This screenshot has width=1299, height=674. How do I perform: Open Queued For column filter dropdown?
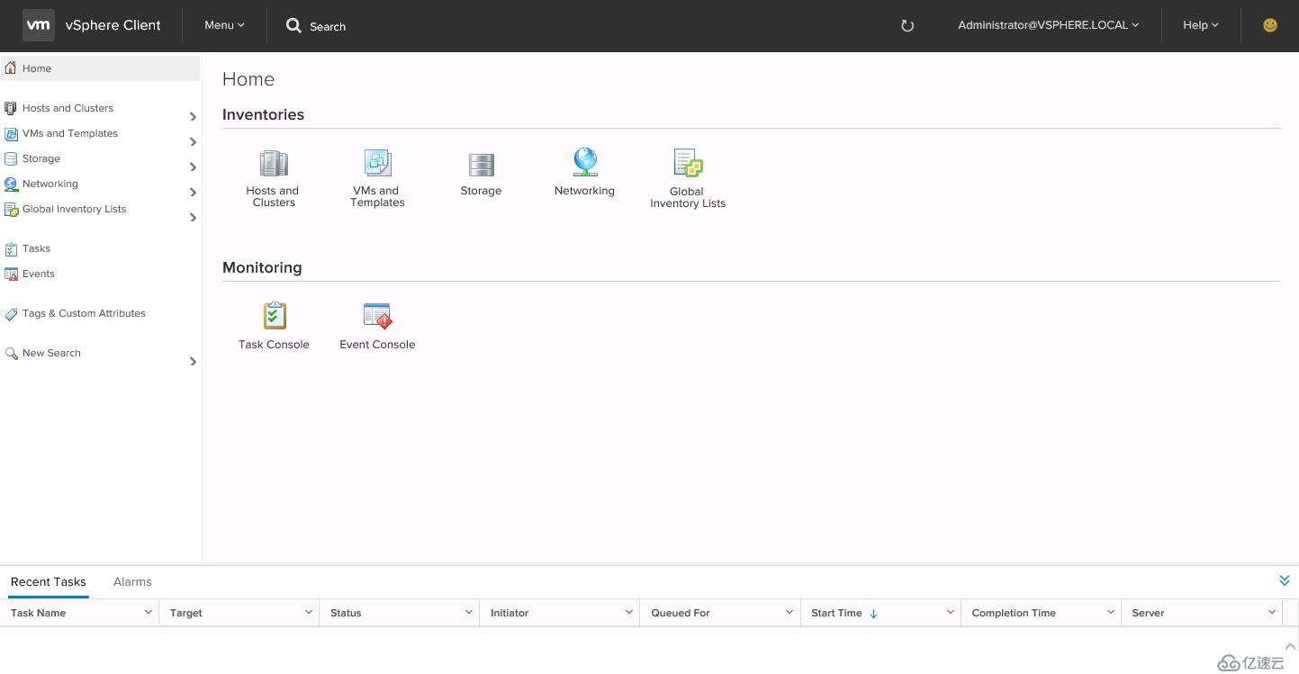pos(789,612)
